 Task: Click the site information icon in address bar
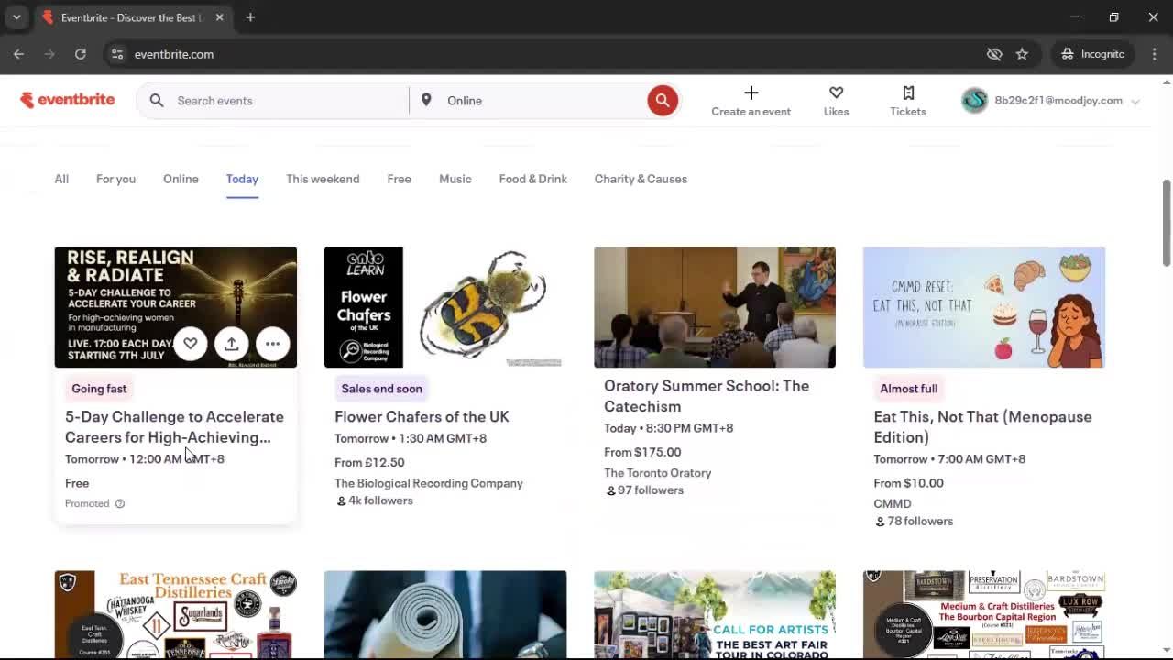click(x=117, y=54)
